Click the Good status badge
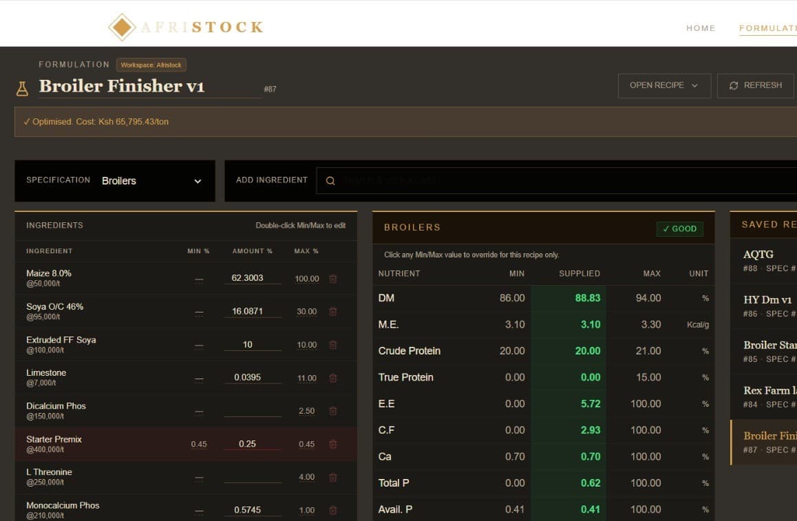 click(679, 228)
